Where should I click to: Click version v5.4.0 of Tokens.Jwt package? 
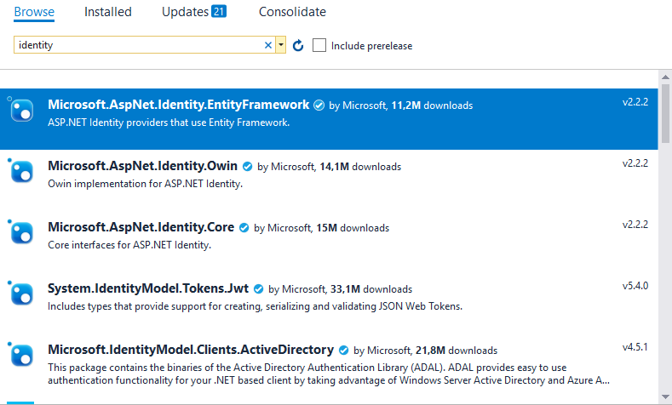(x=635, y=286)
